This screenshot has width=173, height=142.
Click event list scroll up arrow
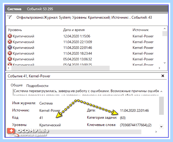pos(165,29)
